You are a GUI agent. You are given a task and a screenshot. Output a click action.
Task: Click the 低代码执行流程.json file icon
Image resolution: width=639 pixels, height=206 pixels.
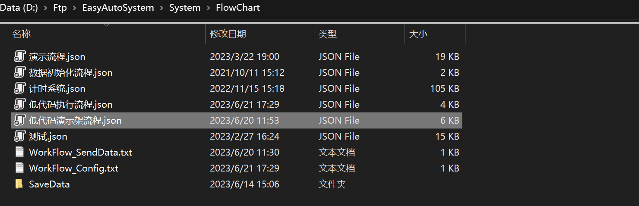coord(19,104)
